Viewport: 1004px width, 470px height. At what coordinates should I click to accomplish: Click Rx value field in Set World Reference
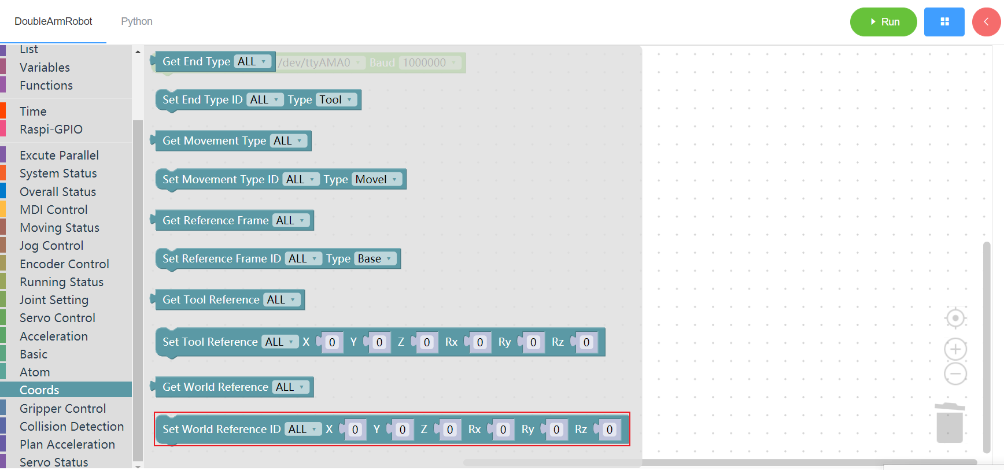pos(503,430)
